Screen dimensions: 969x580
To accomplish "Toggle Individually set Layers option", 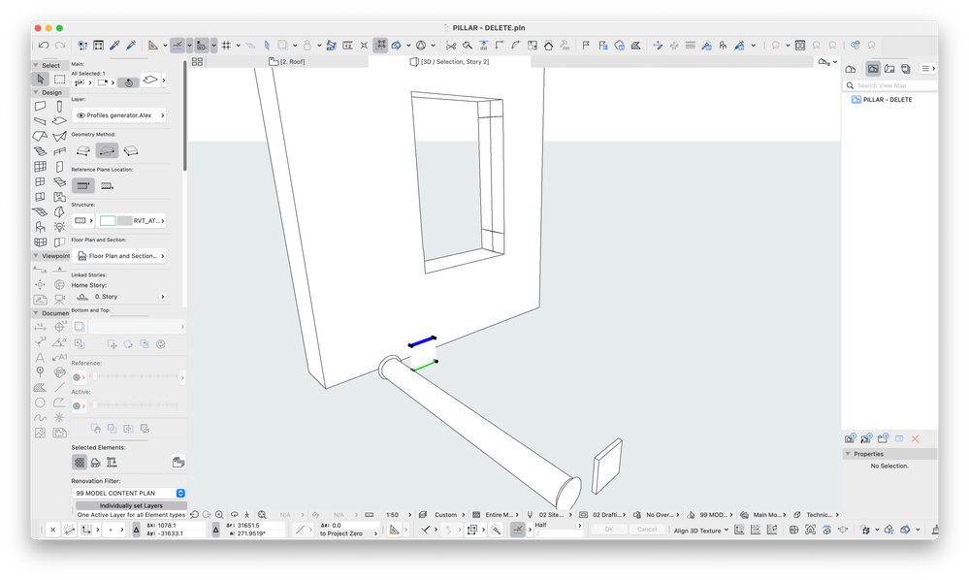I will 131,505.
